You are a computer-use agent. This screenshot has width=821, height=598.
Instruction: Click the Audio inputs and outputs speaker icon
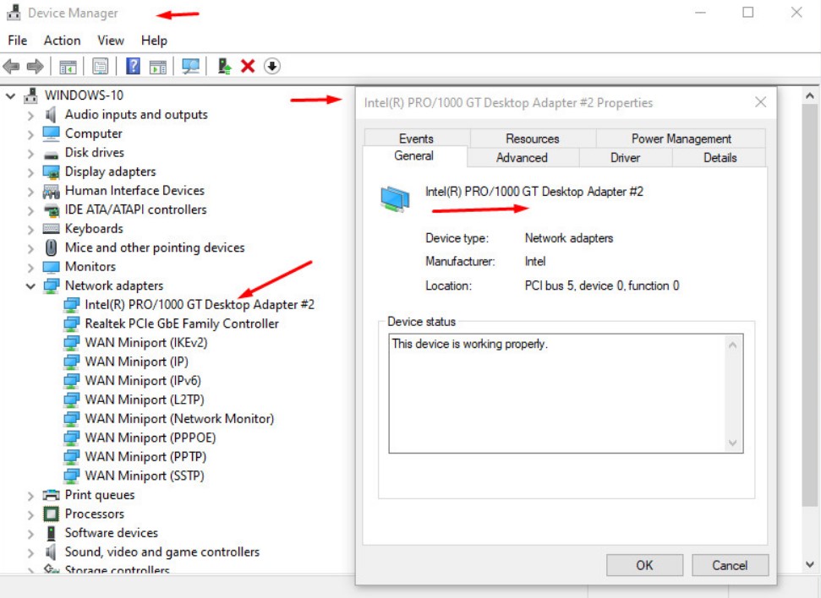51,115
